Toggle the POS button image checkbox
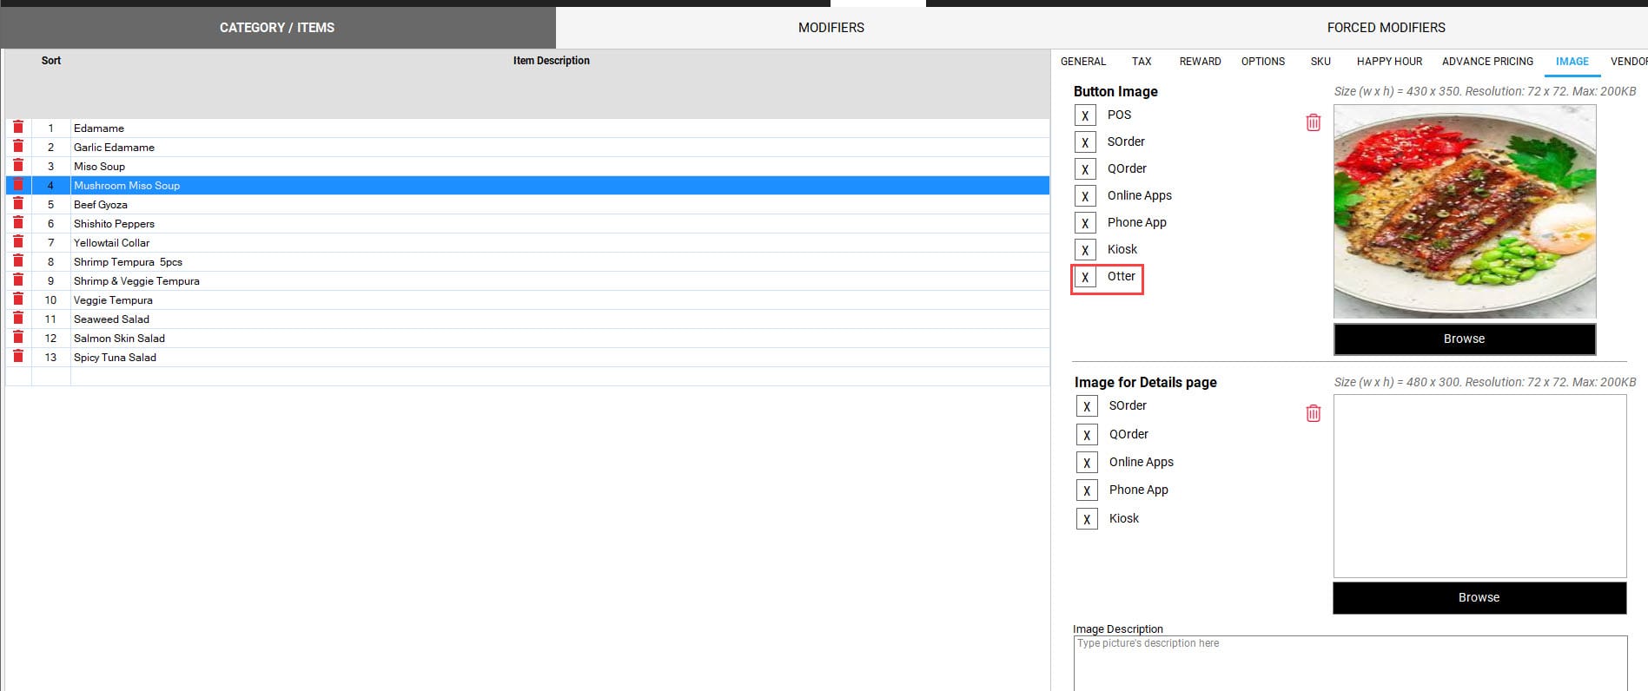Screen dimensions: 1648x691 (1085, 115)
